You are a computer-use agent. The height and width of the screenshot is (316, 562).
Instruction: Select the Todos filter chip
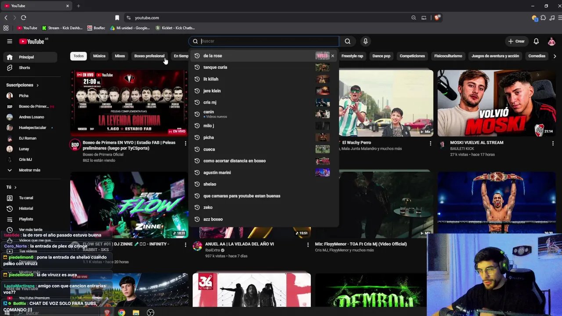click(x=79, y=56)
